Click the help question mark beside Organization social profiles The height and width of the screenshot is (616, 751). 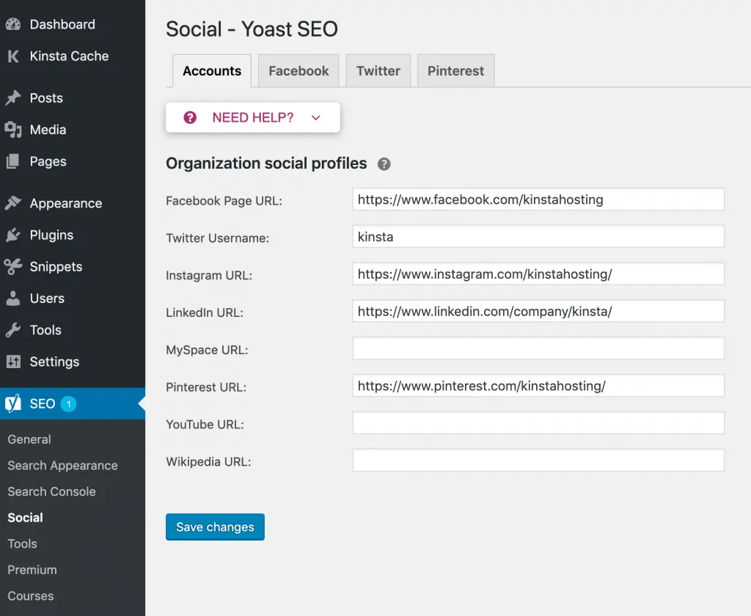coord(384,164)
